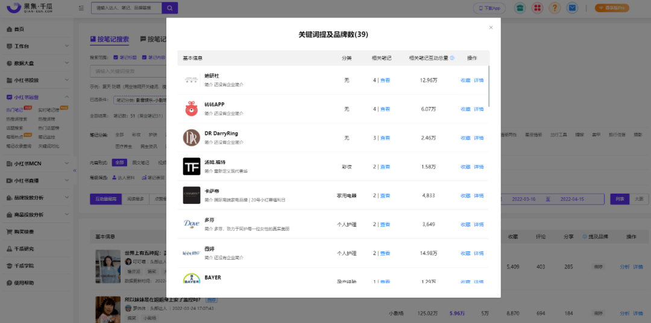Click the DR DarryRing brand logo
Viewport: 651px width, 323px height.
pos(192,138)
